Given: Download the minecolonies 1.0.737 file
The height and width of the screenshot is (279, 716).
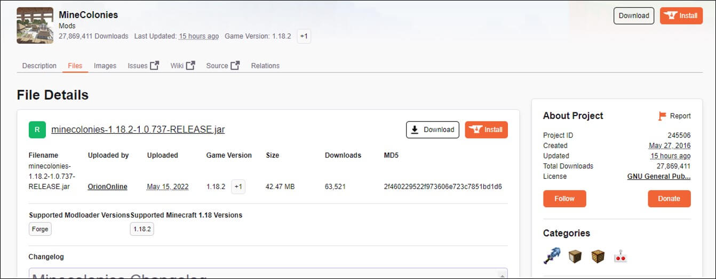Looking at the screenshot, I should pyautogui.click(x=432, y=129).
